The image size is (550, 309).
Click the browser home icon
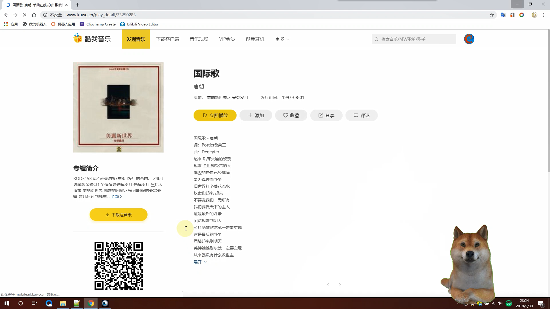pyautogui.click(x=34, y=15)
